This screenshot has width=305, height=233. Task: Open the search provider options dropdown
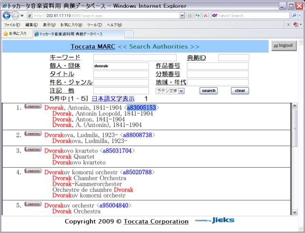coord(300,16)
